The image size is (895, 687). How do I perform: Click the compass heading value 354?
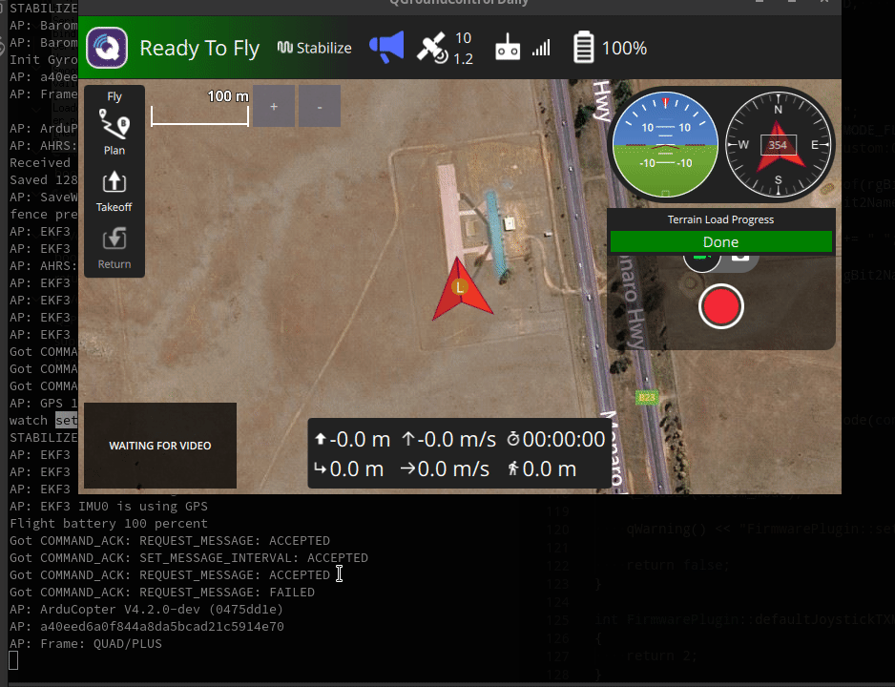(778, 145)
